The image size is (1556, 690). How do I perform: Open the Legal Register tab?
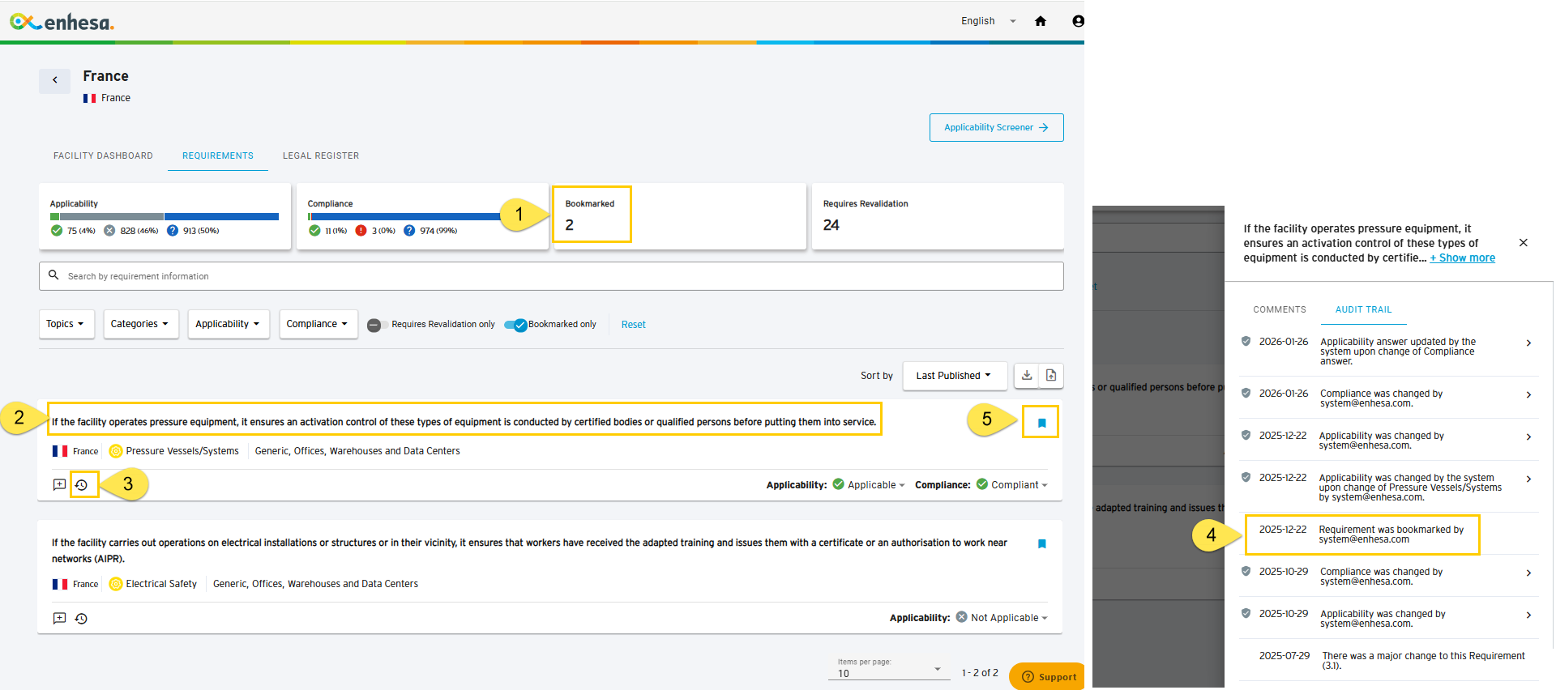point(321,155)
